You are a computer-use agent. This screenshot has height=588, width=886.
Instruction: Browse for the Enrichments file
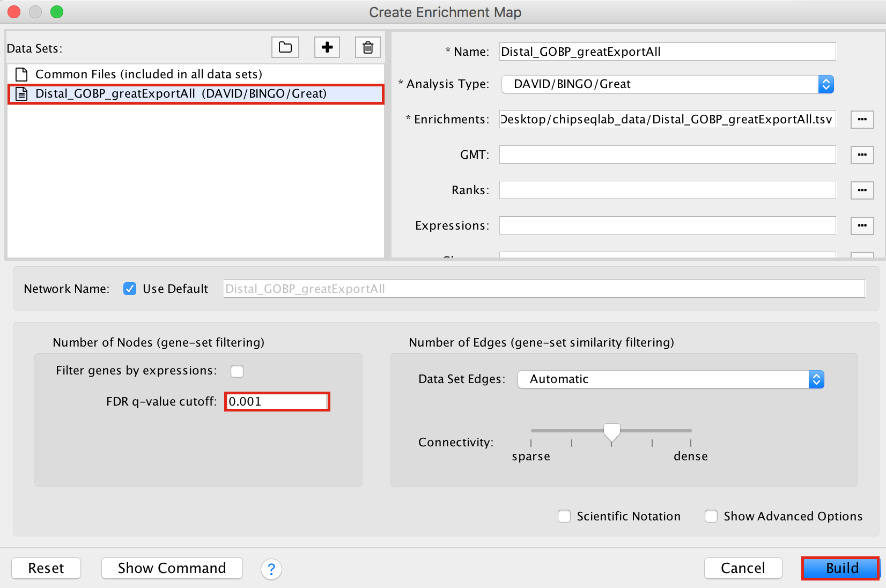pyautogui.click(x=862, y=119)
